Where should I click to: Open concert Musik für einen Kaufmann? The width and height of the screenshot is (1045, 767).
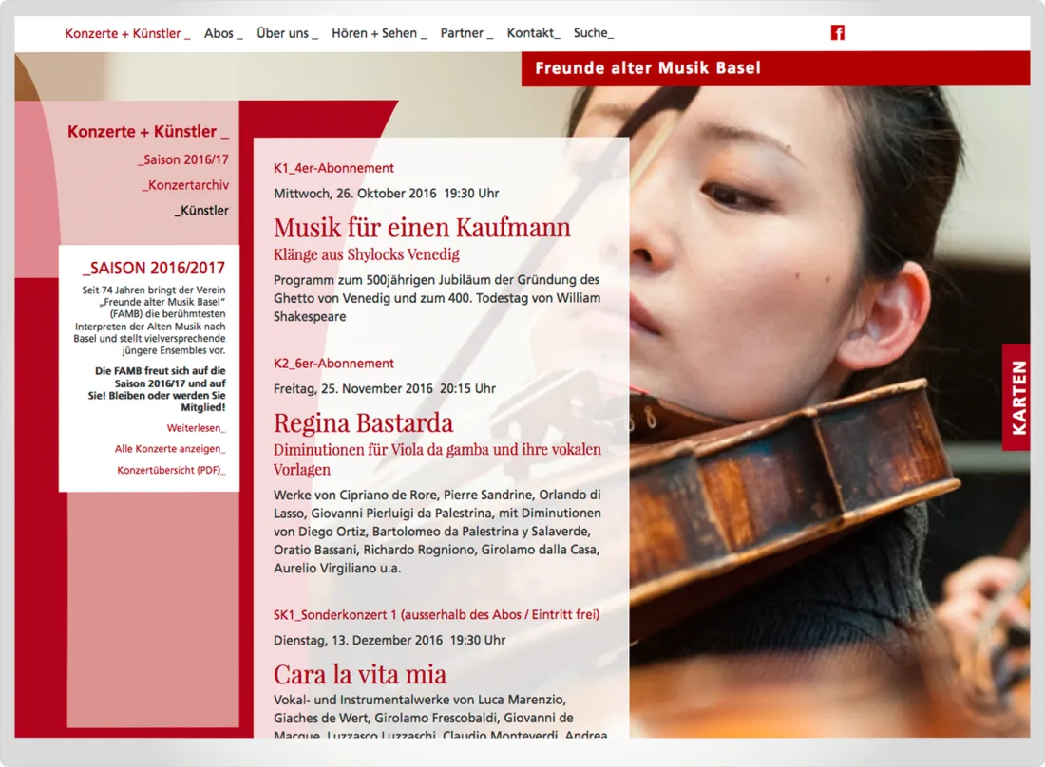[x=422, y=228]
